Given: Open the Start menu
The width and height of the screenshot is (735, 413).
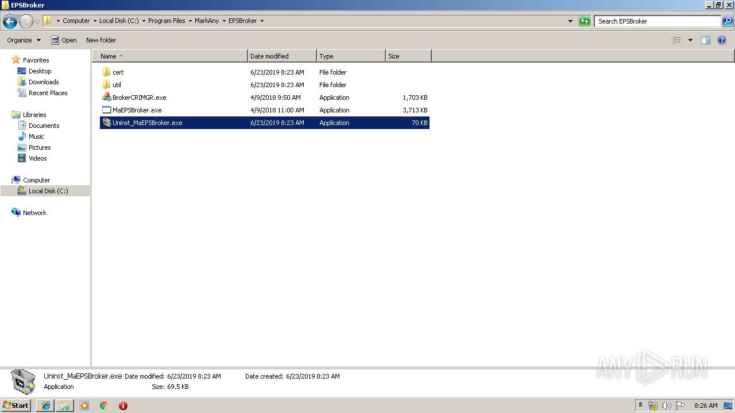Looking at the screenshot, I should pyautogui.click(x=16, y=406).
